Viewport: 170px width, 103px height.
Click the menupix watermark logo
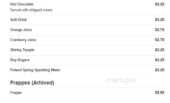click(x=121, y=81)
